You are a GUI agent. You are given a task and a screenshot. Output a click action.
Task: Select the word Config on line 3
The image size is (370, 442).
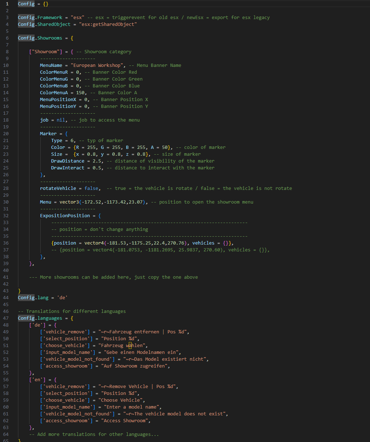point(26,17)
